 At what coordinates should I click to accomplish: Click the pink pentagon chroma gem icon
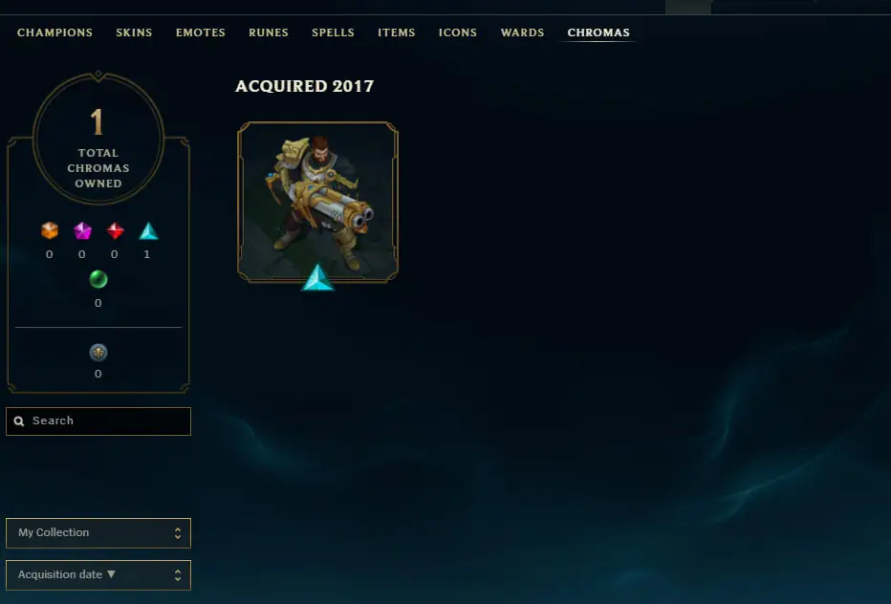82,230
